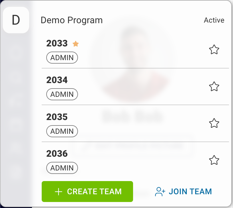Screen dimensions: 233x208
Task: Click the ADMIN label under 2036
Action: [62, 168]
